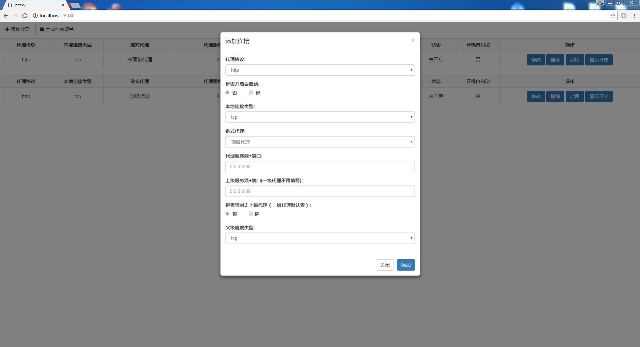Screen dimensions: 640x347
Task: Open the Chrome three-dot menu
Action: [x=634, y=16]
